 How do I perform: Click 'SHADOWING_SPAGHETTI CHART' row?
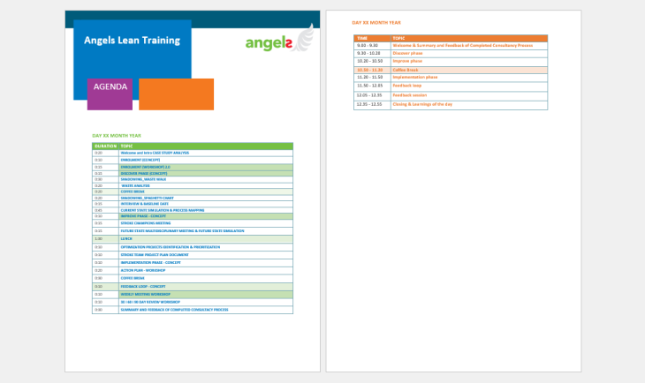193,198
